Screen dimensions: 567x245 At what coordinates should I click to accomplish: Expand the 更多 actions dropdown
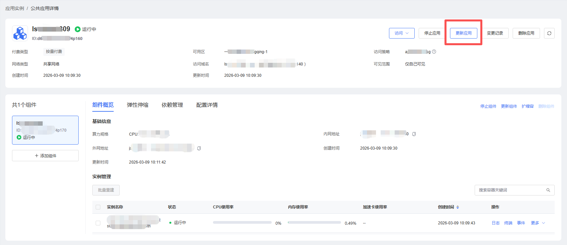pos(538,223)
